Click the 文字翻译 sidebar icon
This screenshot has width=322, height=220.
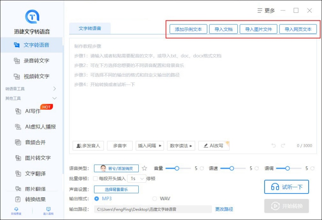click(18, 174)
